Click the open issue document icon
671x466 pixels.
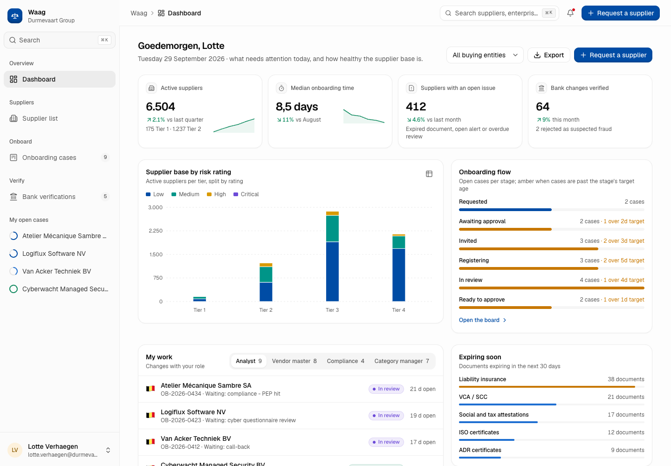click(411, 88)
